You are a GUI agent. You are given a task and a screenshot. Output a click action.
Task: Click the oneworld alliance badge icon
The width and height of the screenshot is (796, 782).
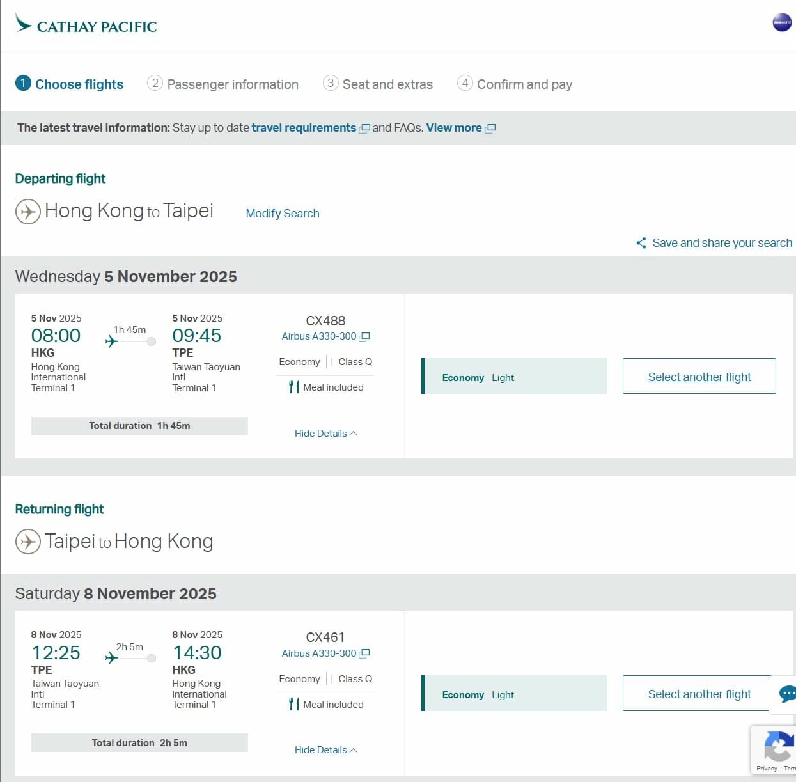pos(781,22)
